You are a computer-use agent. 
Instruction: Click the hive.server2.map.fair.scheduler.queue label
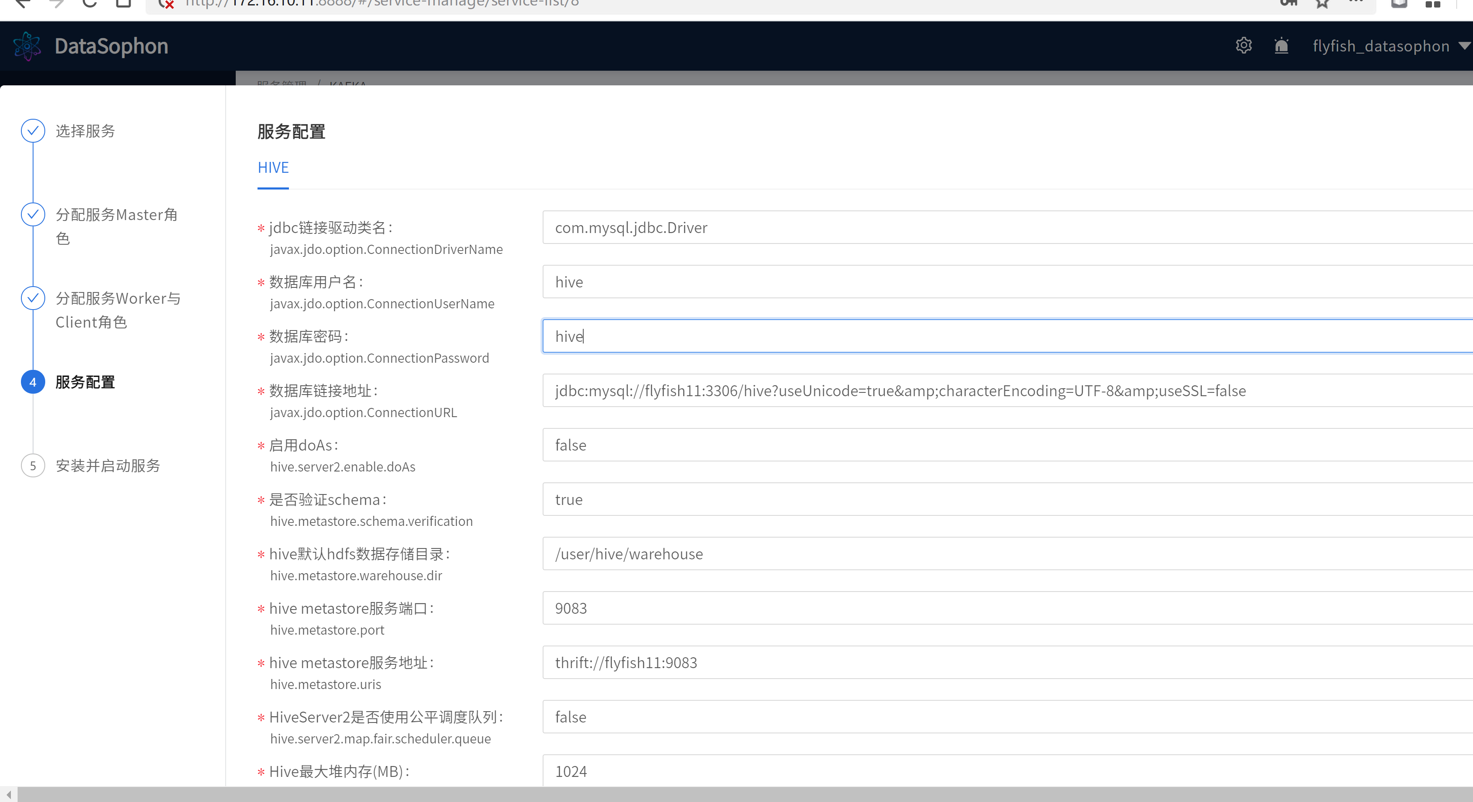click(381, 738)
